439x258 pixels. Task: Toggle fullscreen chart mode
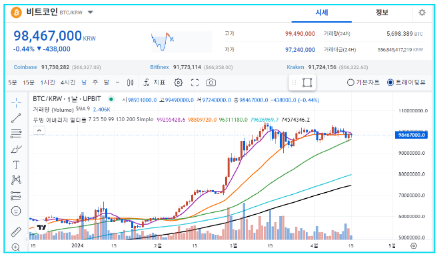(x=195, y=82)
